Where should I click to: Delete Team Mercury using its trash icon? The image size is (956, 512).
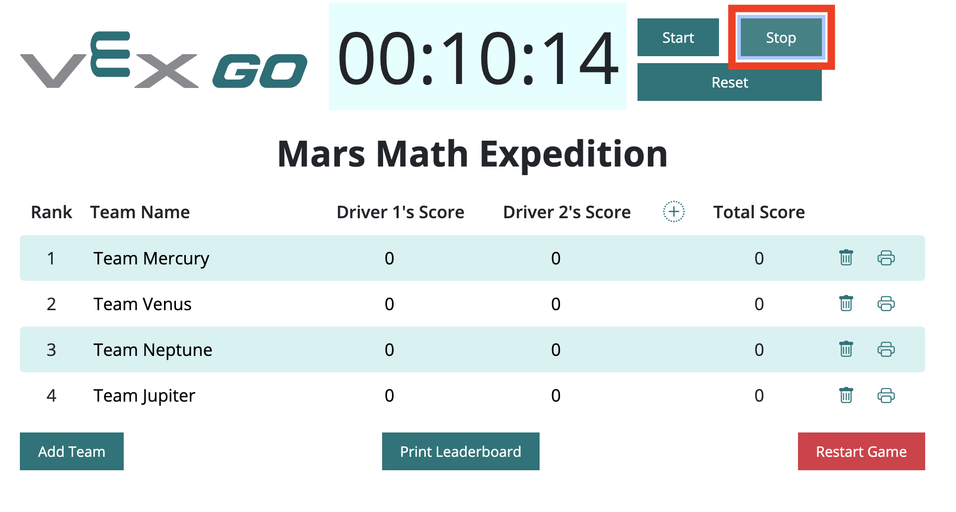846,258
